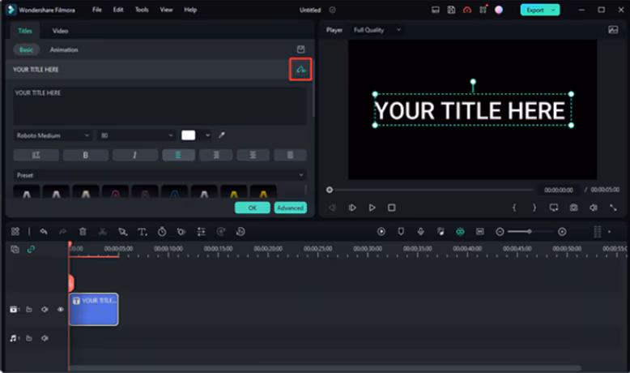Click the OK button
The image size is (630, 373).
[x=253, y=208]
